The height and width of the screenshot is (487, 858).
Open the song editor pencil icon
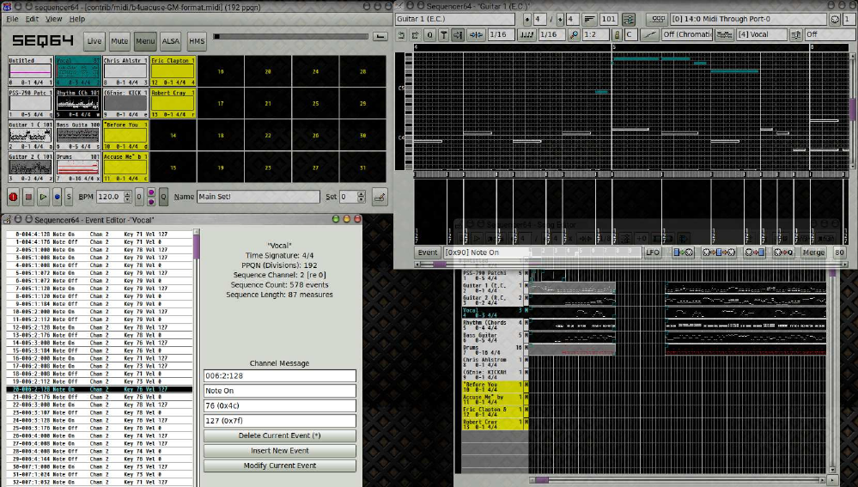(x=379, y=197)
